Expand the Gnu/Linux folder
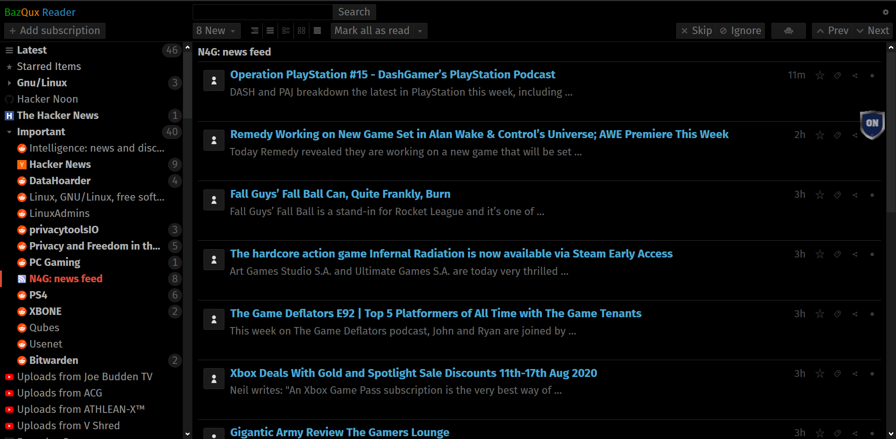Image resolution: width=896 pixels, height=439 pixels. pos(9,83)
